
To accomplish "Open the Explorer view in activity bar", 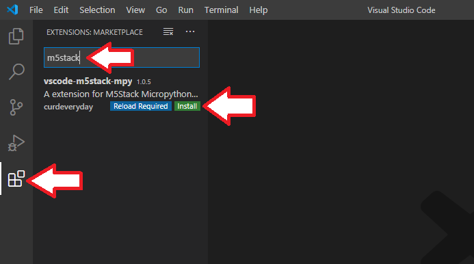I will [16, 36].
